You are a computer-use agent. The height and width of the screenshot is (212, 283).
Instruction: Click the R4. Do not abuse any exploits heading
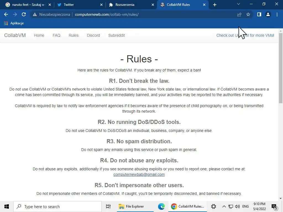pyautogui.click(x=139, y=160)
